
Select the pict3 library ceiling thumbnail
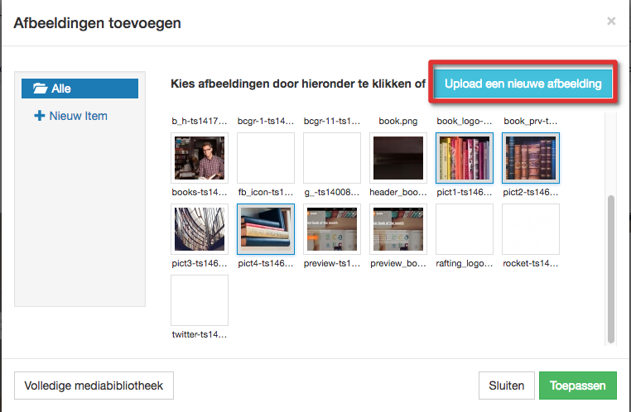199,228
